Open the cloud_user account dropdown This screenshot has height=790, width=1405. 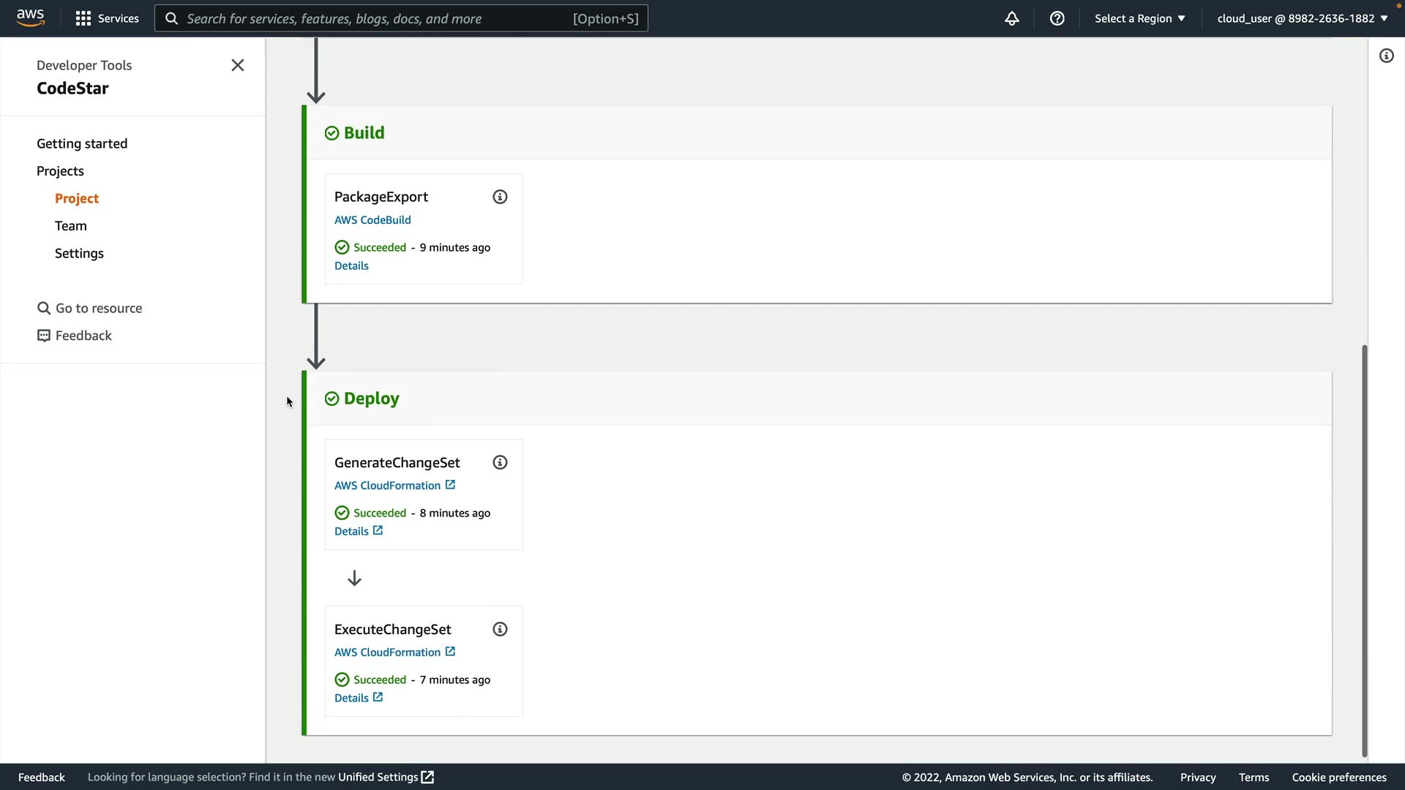(x=1302, y=18)
